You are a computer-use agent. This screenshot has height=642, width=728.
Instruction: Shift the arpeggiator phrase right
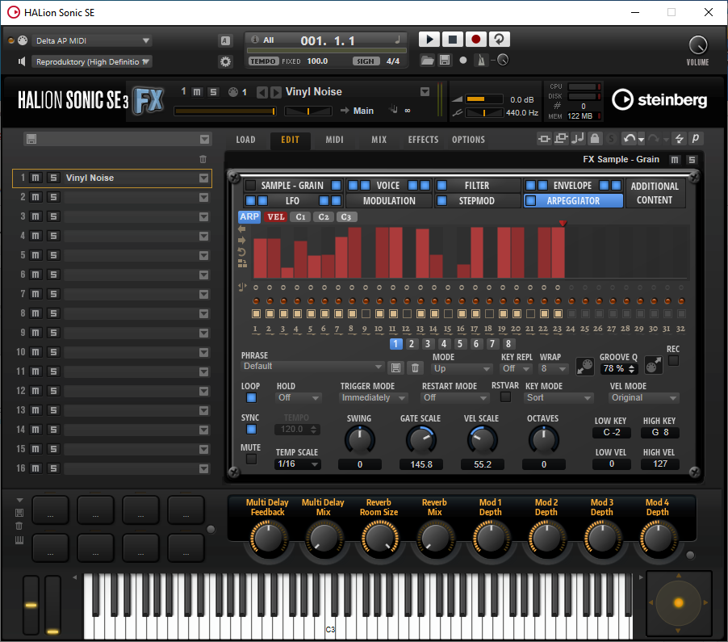[x=242, y=240]
